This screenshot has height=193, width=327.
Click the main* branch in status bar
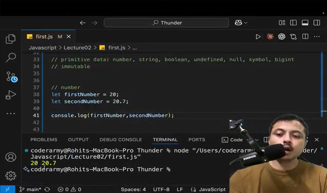coord(30,189)
